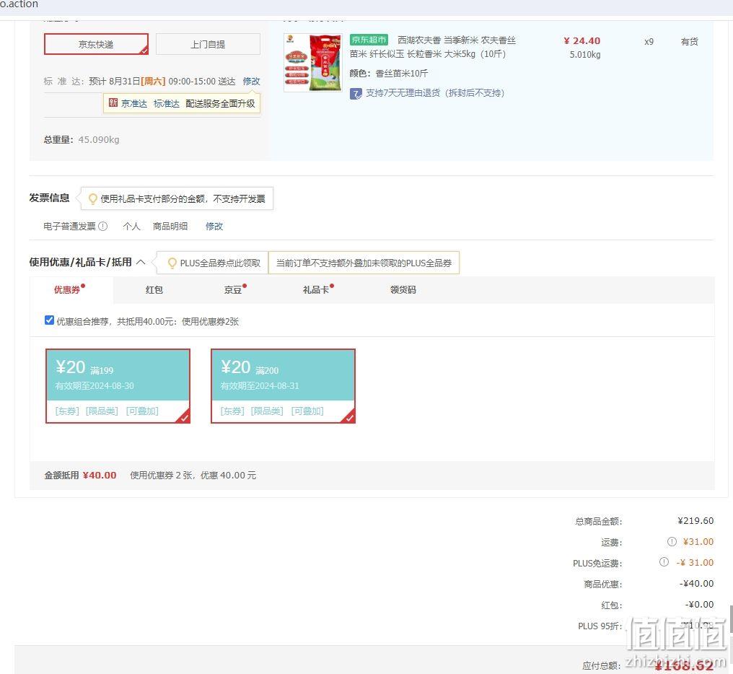This screenshot has width=733, height=674.
Task: Click the product price ¥ 24.40
Action: pos(581,41)
